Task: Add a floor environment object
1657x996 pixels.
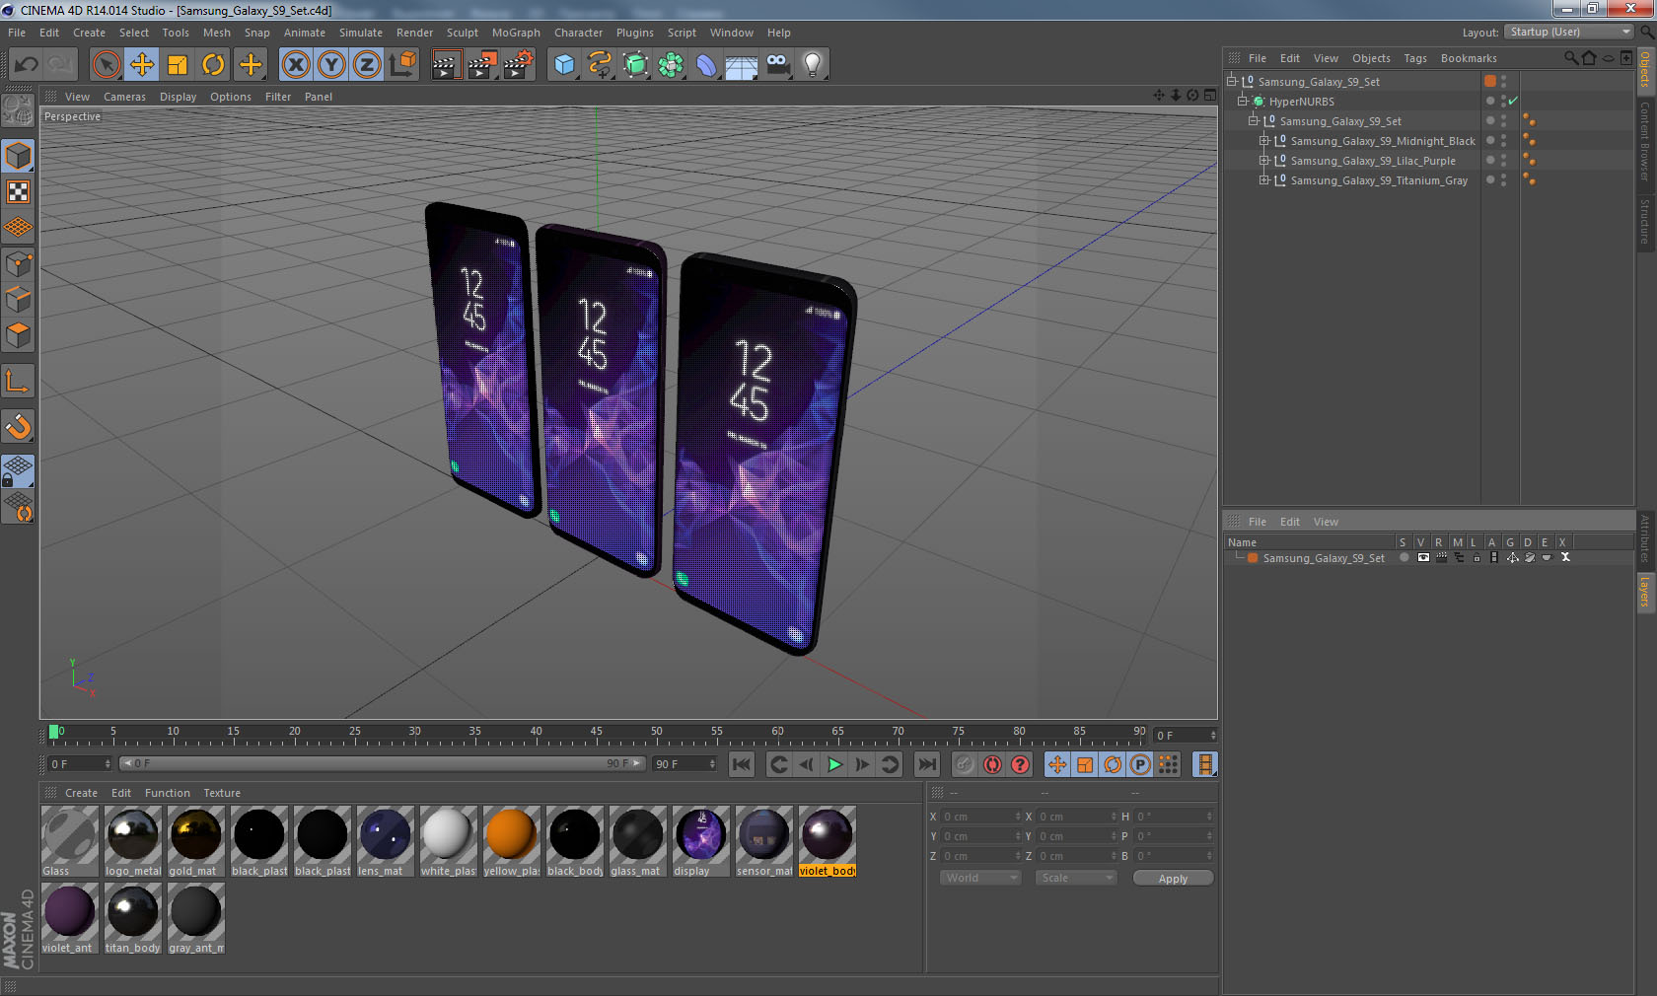Action: (742, 65)
